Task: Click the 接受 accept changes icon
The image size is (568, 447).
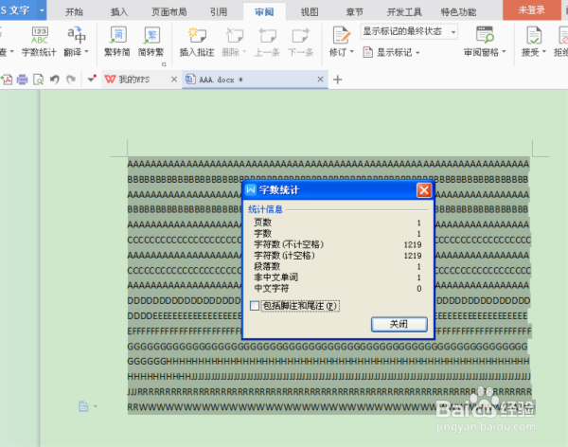Action: tap(534, 36)
